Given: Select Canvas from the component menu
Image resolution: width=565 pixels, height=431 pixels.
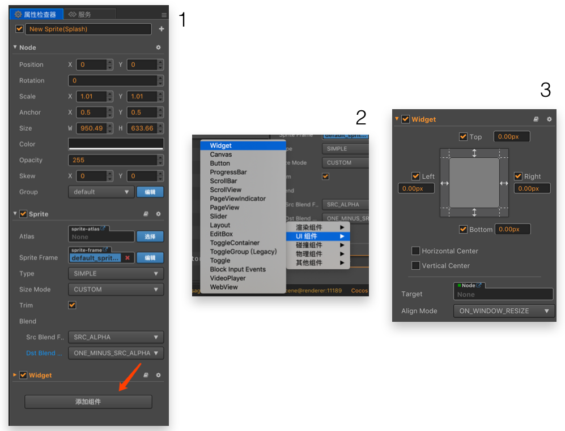Looking at the screenshot, I should click(243, 154).
